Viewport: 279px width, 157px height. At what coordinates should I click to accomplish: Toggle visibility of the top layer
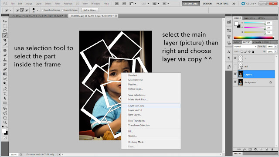235,58
